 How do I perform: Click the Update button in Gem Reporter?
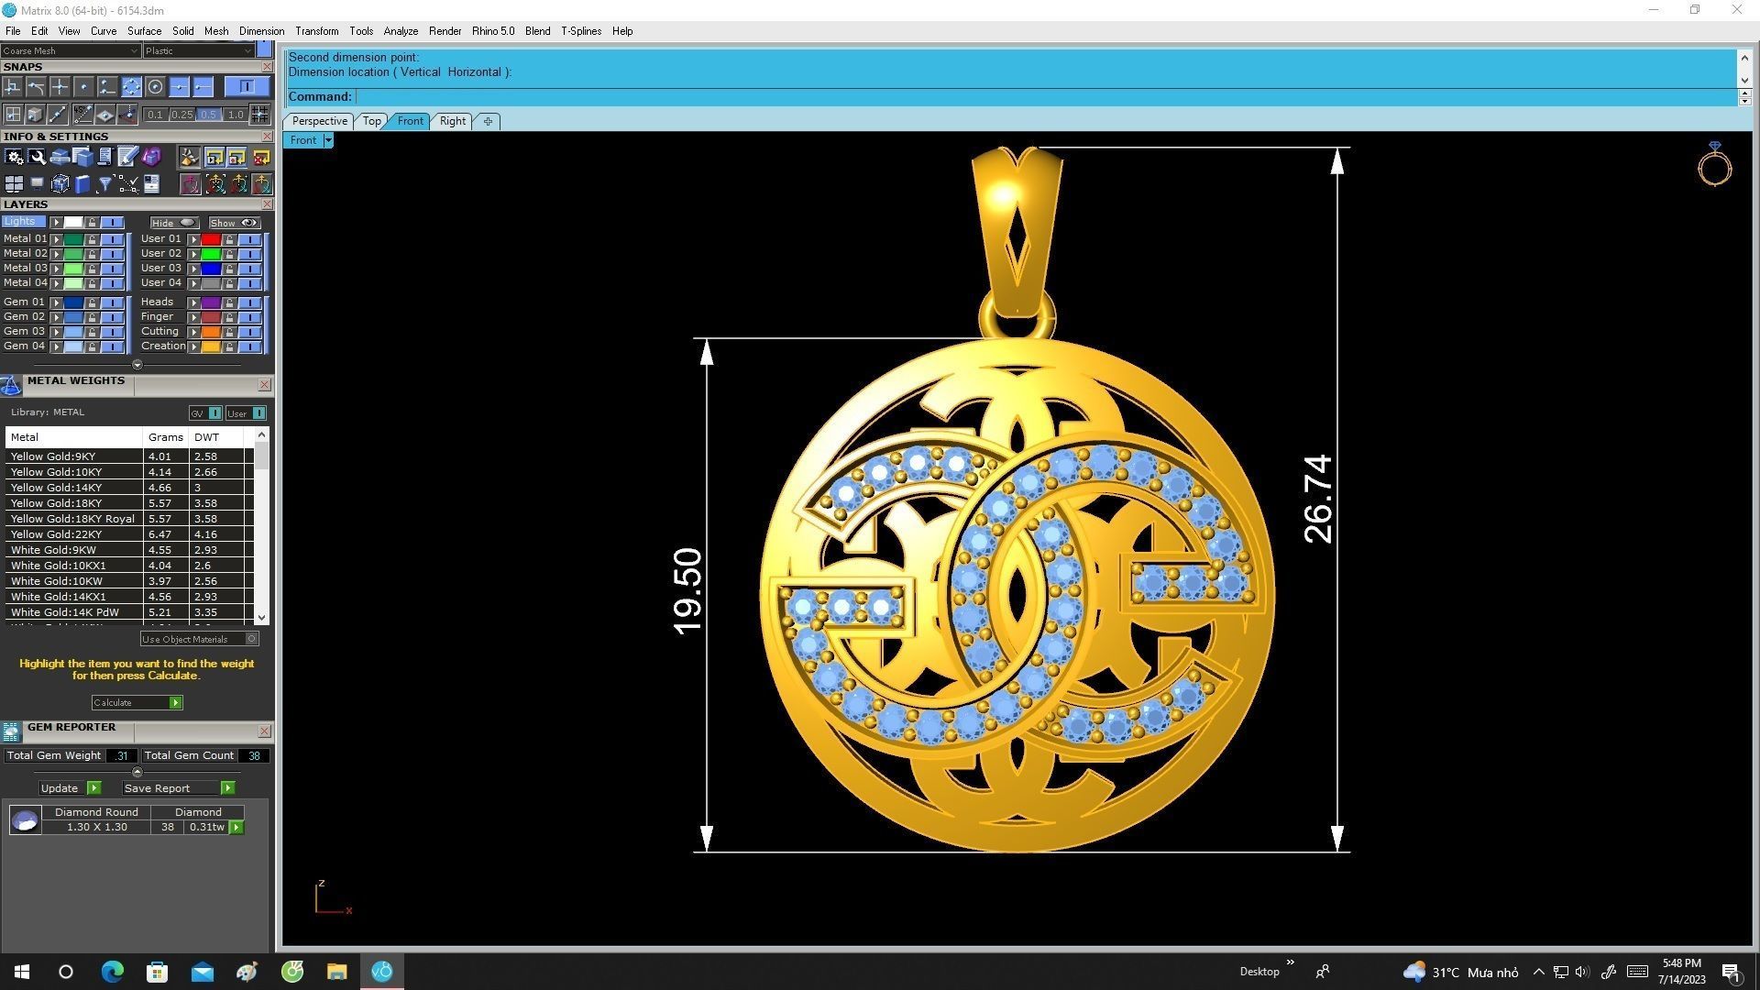70,788
